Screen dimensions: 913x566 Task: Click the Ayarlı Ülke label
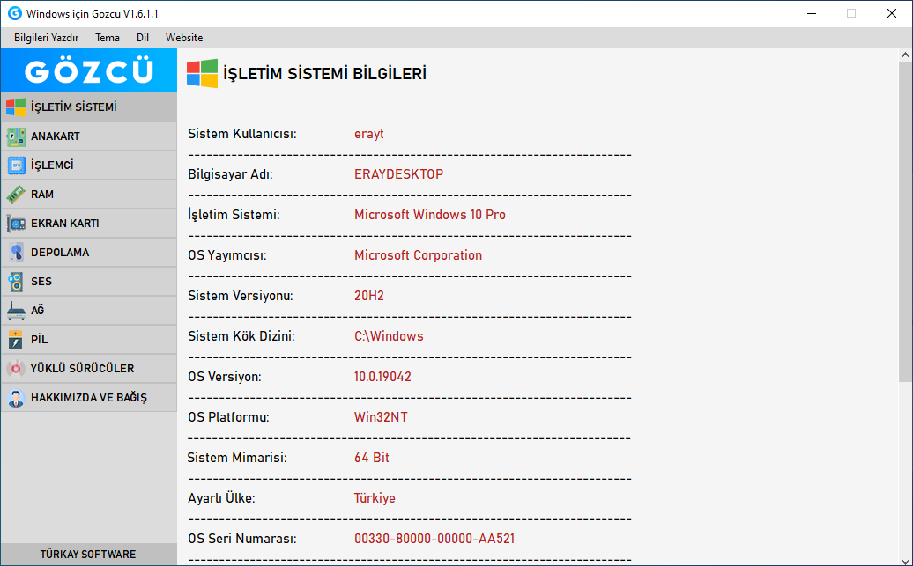[221, 498]
